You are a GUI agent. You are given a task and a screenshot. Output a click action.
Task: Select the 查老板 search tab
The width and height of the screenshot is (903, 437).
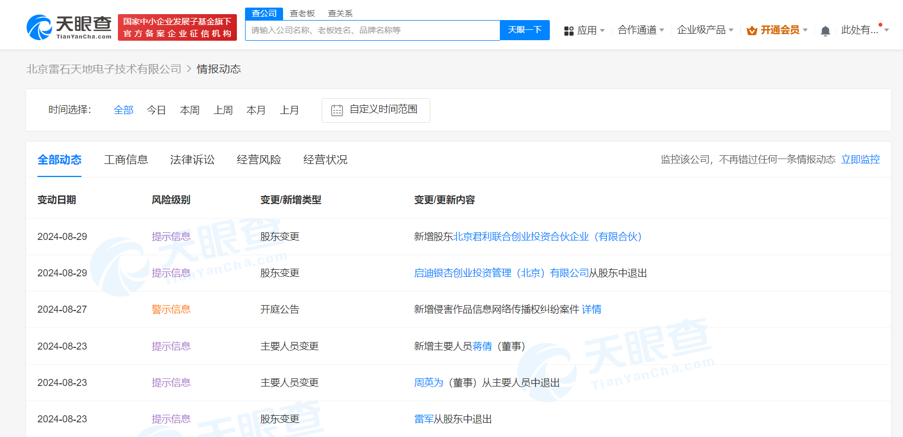click(x=302, y=14)
